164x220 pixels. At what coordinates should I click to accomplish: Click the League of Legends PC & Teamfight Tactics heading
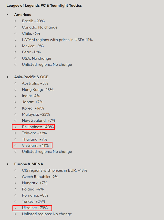(x=44, y=5)
